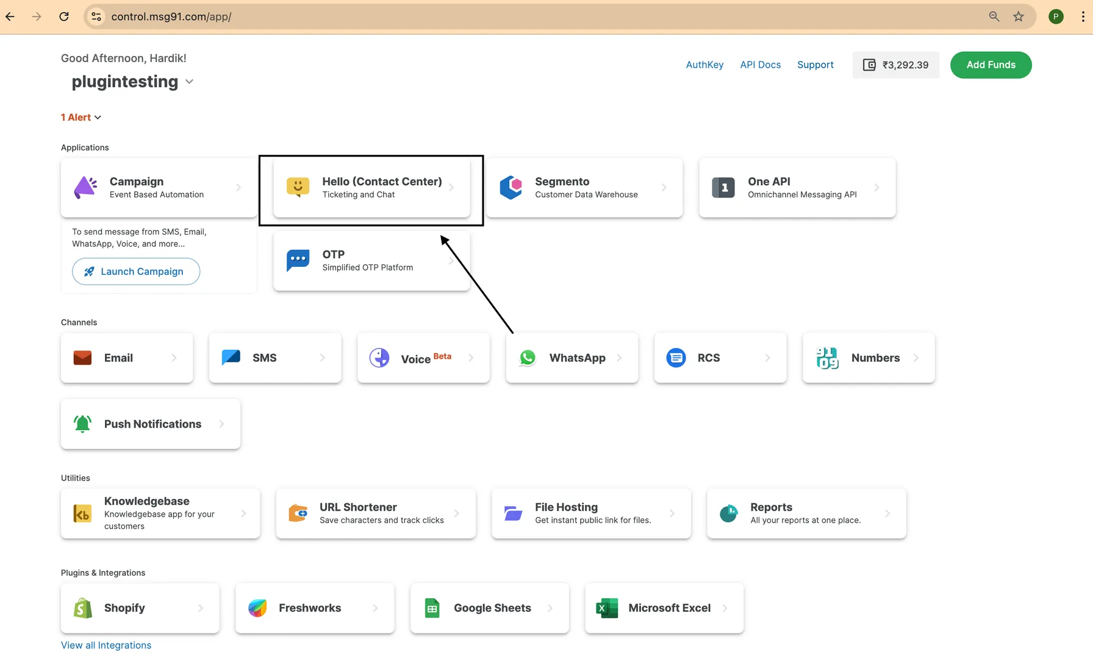The image size is (1093, 658).
Task: Open the browser three-dot menu
Action: pyautogui.click(x=1083, y=16)
